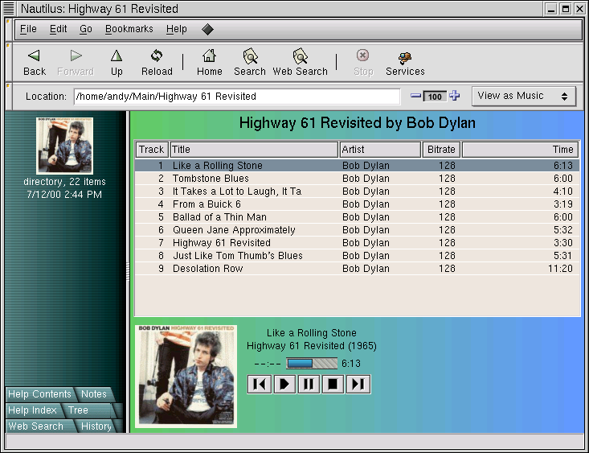
Task: Click the sidebar resize handle grip
Action: click(x=128, y=271)
